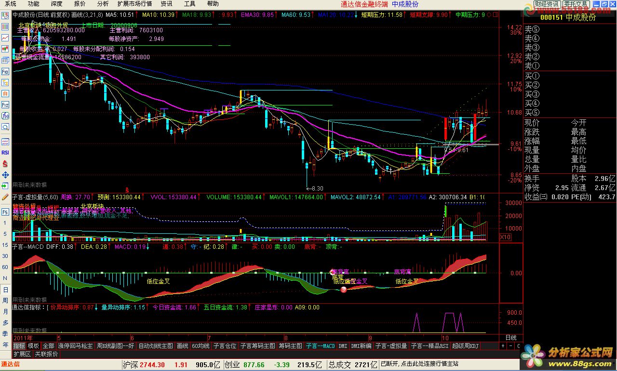Select the DMI indicator tab
This screenshot has height=371, width=617.
[343, 346]
